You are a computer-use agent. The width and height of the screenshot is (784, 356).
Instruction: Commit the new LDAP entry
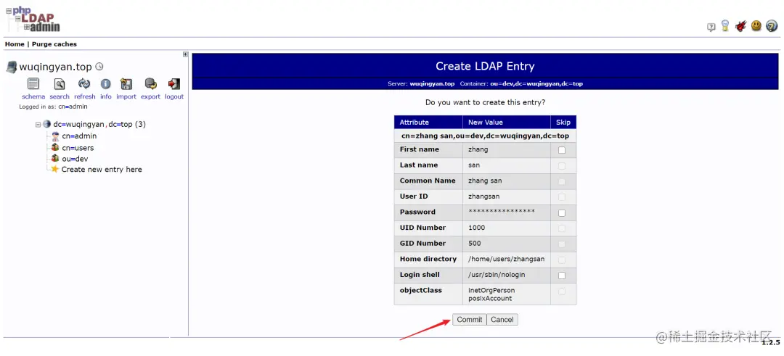tap(470, 320)
